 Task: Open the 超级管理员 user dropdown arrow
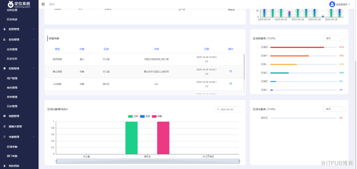349,4
